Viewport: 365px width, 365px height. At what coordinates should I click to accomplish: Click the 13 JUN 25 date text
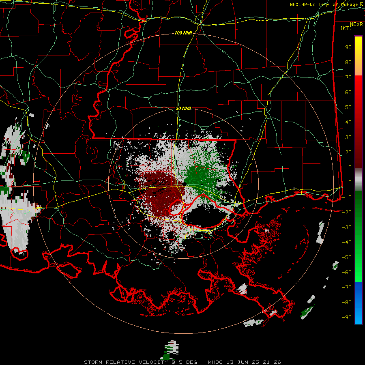243,362
